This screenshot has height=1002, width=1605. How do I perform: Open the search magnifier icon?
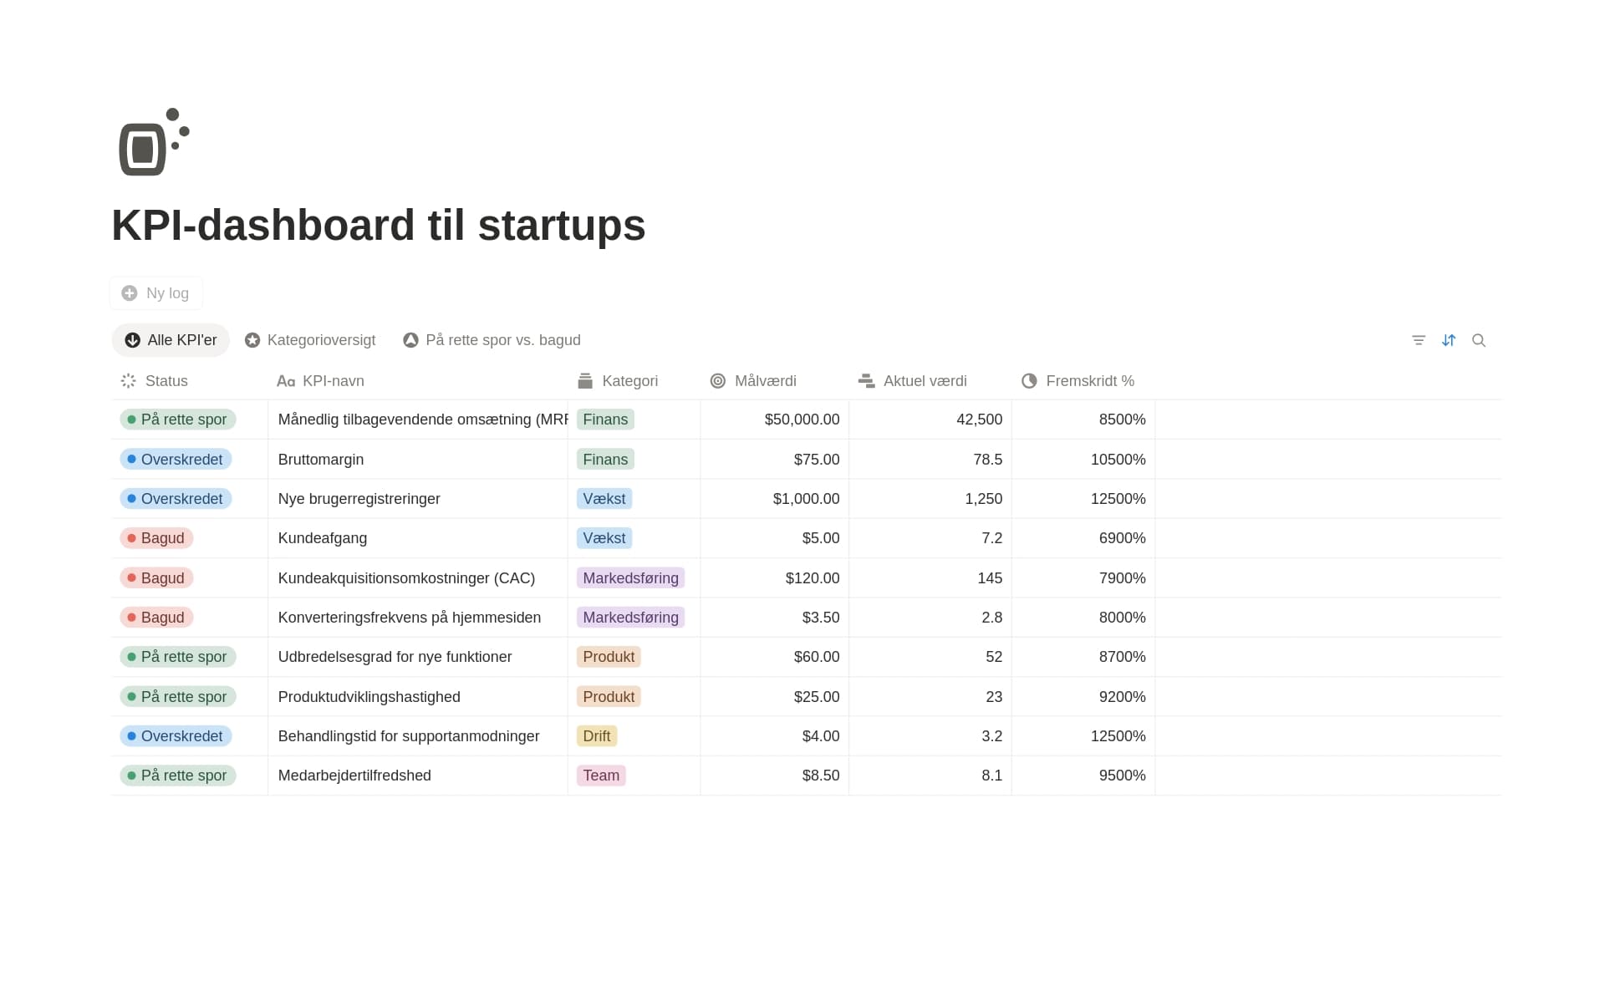(x=1479, y=340)
